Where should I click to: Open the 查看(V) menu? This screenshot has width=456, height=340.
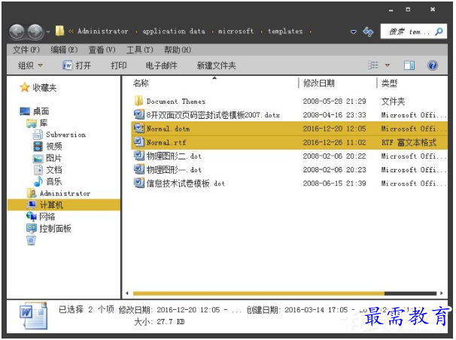click(102, 50)
